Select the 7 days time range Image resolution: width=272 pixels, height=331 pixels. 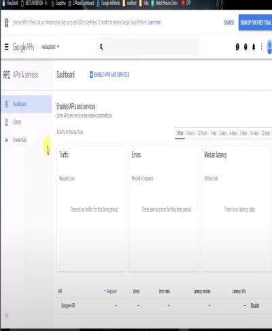pyautogui.click(x=243, y=133)
